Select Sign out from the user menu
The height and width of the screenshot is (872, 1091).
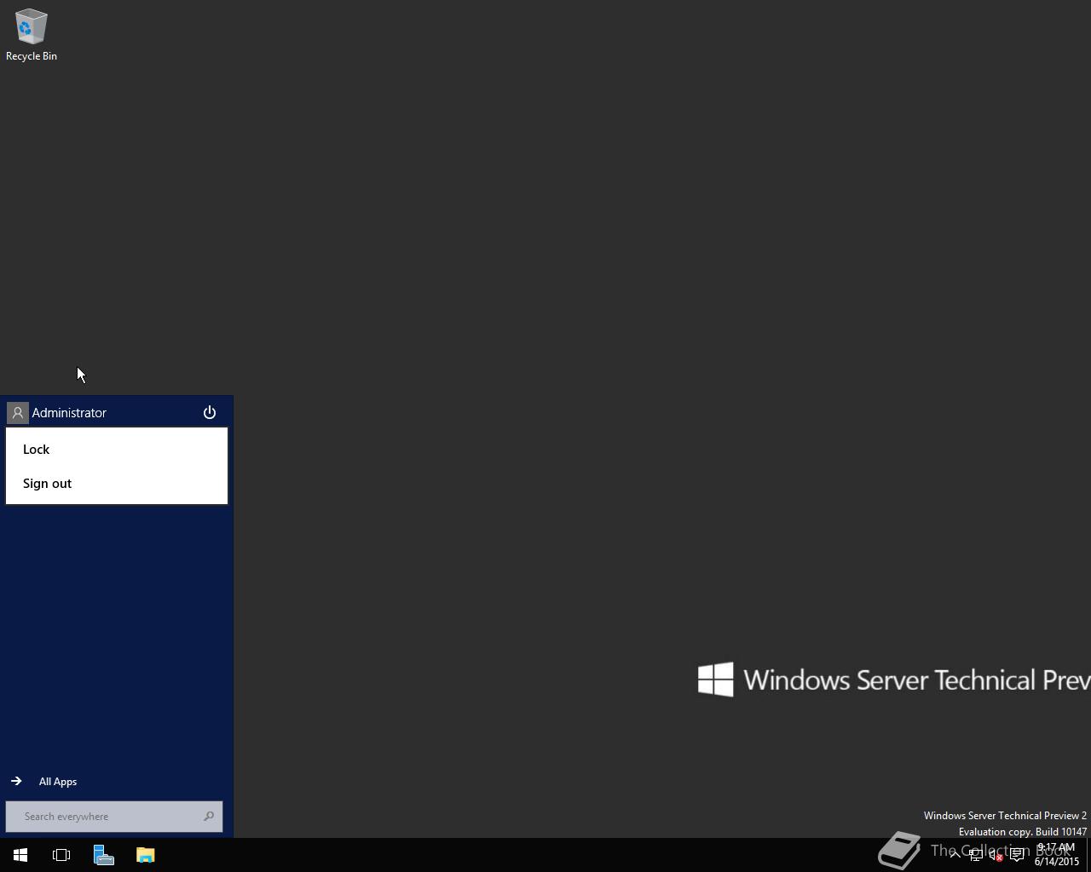coord(117,484)
